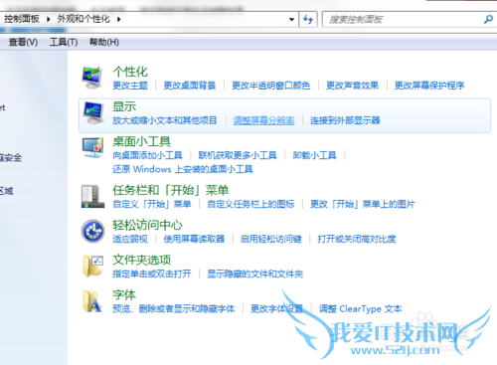The image size is (497, 365).
Task: Click 更改「开始」菜单上的图片 link
Action: 363,204
